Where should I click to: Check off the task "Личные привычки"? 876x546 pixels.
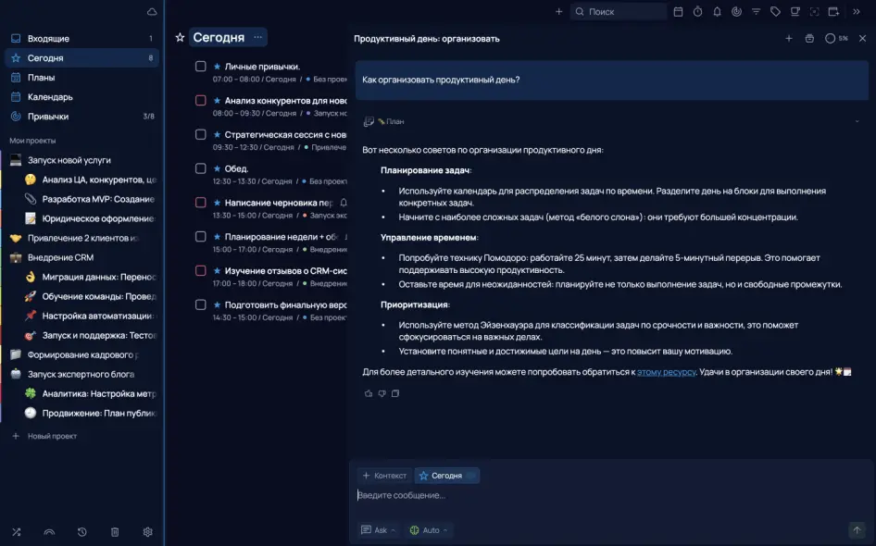tap(201, 67)
